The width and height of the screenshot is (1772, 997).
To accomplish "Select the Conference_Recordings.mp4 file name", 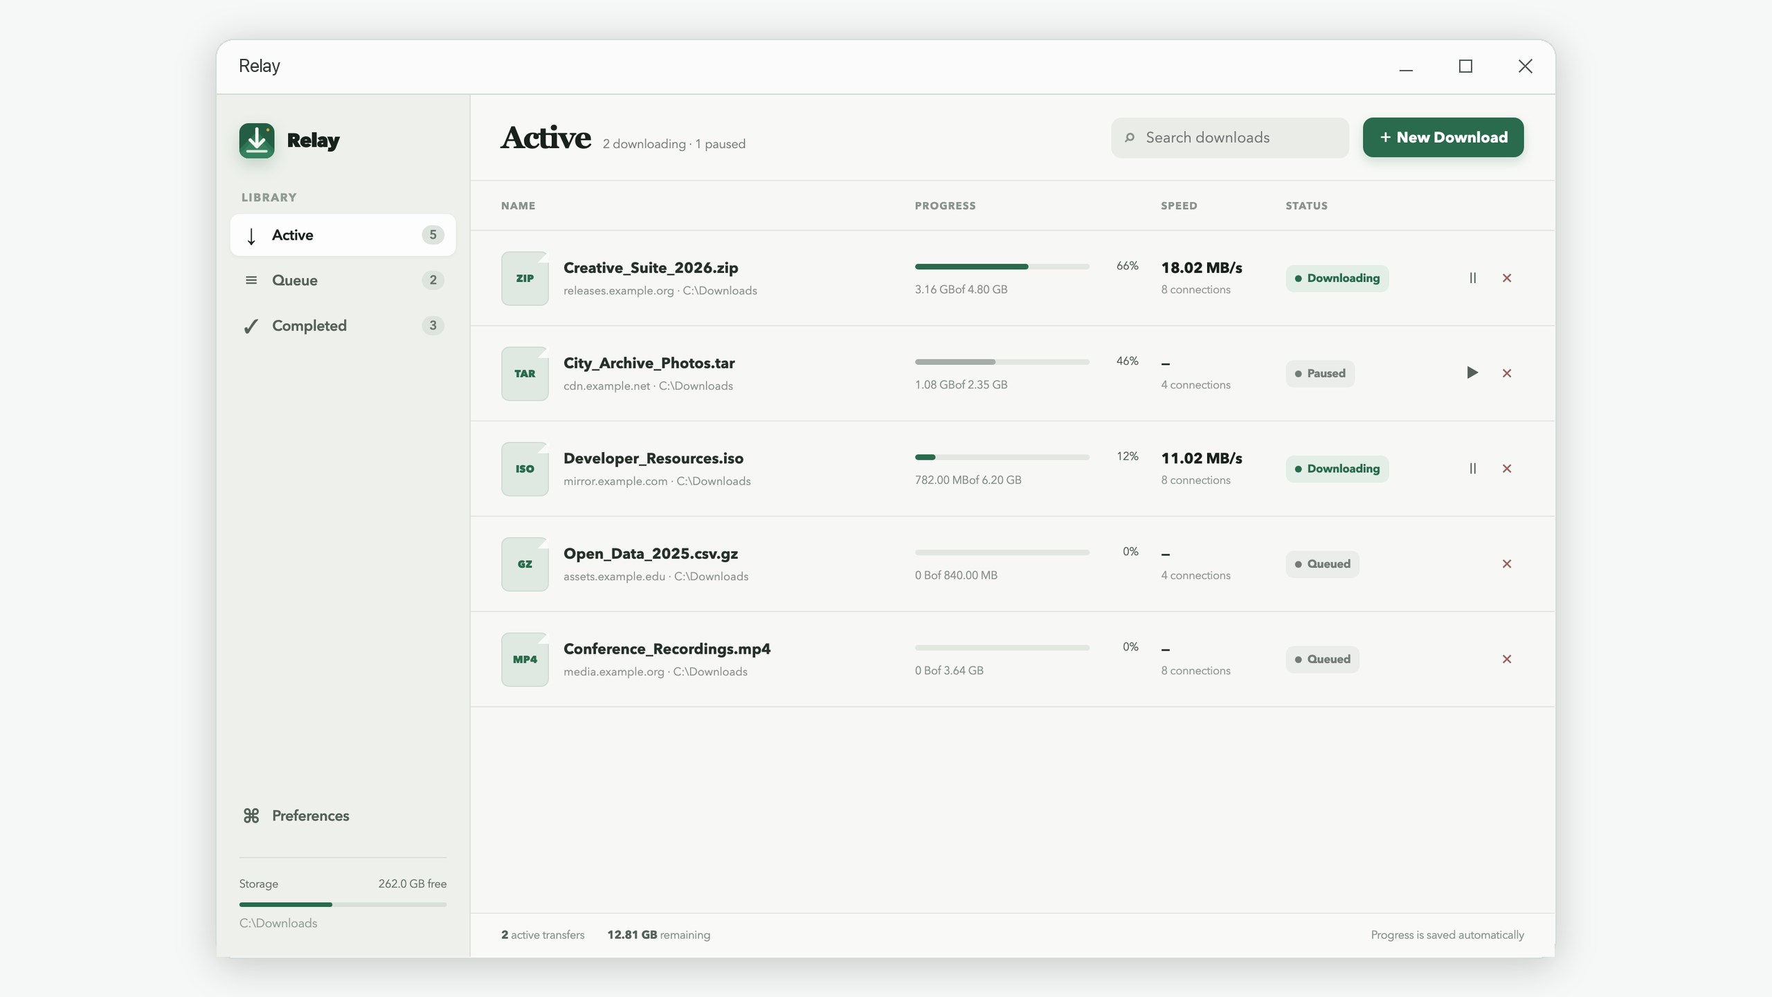I will pos(667,649).
